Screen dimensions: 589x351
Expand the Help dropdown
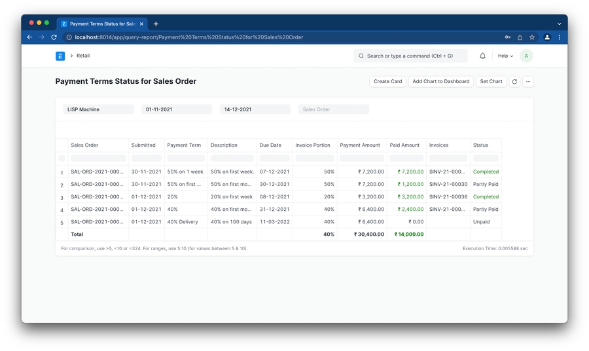(x=505, y=56)
